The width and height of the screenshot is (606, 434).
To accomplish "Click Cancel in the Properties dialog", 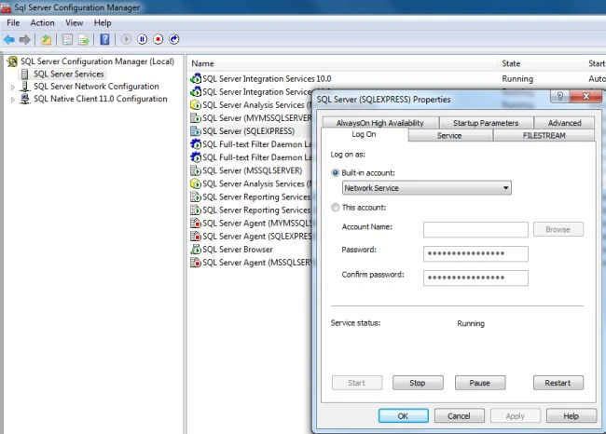I will click(459, 416).
